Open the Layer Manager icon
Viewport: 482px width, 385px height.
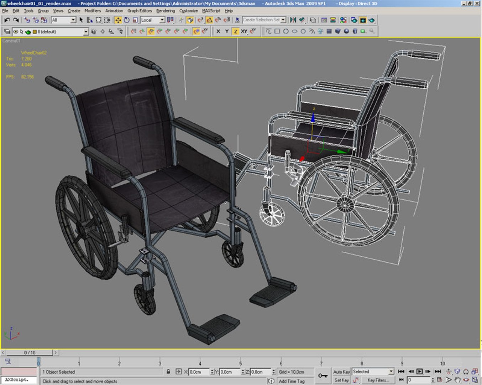click(313, 20)
